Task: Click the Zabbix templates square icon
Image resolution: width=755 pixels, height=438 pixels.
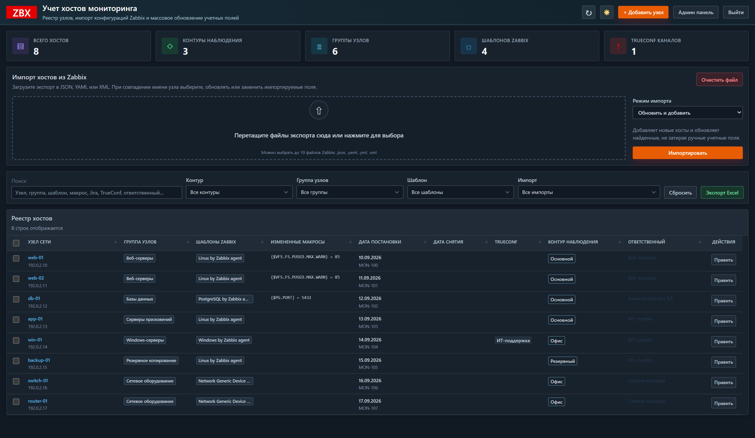Action: click(469, 46)
